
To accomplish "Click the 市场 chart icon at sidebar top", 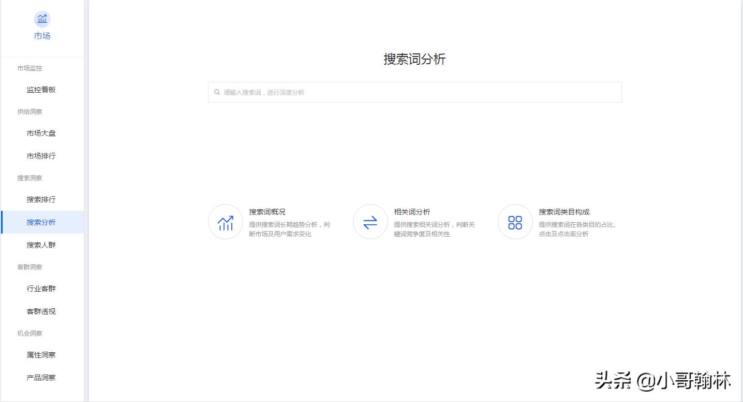I will 42,19.
